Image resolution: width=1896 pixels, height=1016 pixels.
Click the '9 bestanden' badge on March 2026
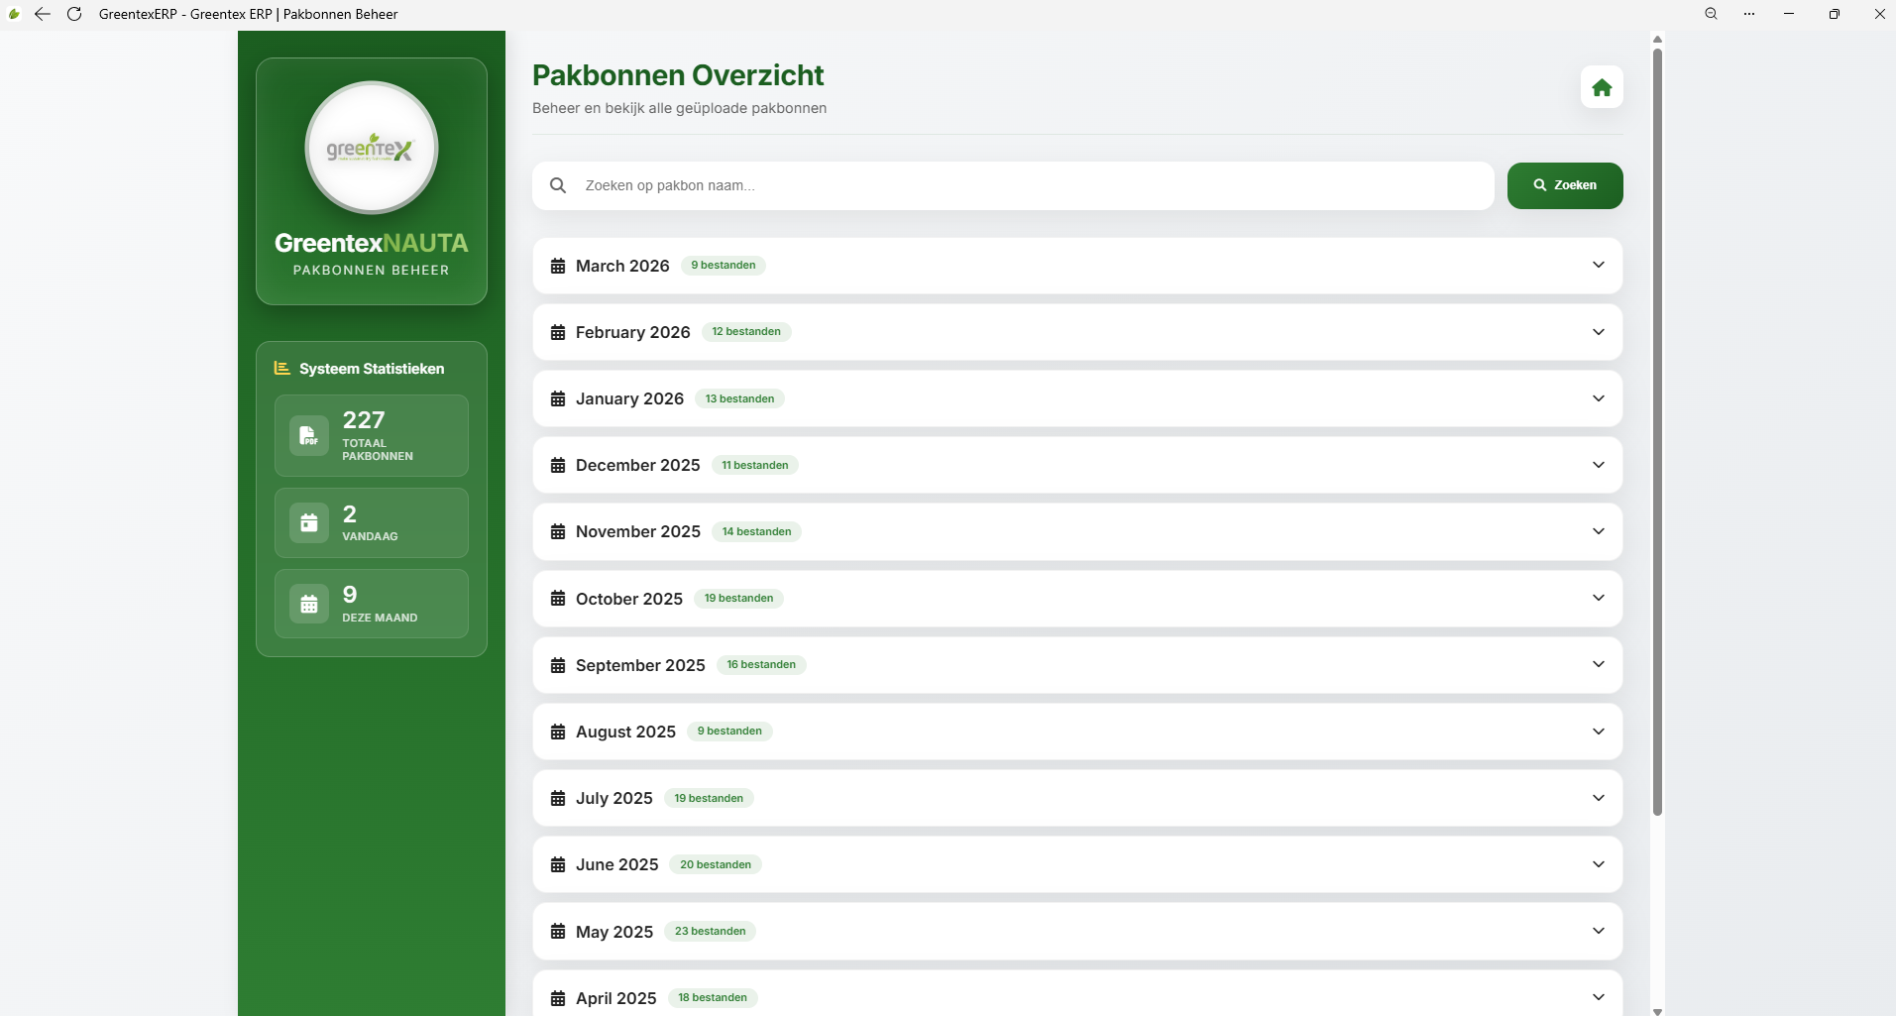pos(724,265)
